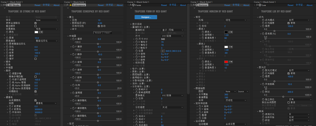Toggle the fx switch of Echospace

coord(67,5)
